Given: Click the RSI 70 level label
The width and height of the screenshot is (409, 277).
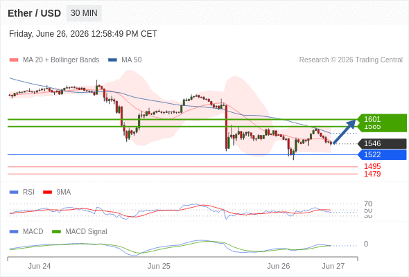Looking at the screenshot, I should point(368,204).
